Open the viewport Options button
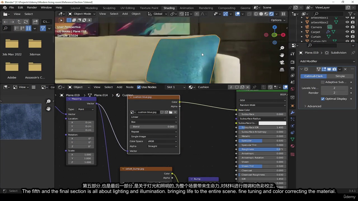The height and width of the screenshot is (201, 358). point(278,20)
